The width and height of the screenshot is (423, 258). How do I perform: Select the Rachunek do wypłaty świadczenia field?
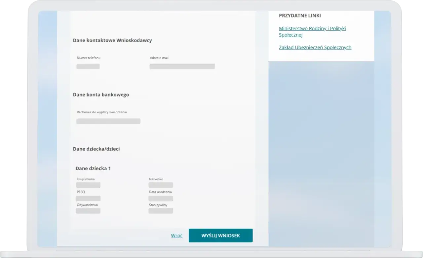pos(108,121)
